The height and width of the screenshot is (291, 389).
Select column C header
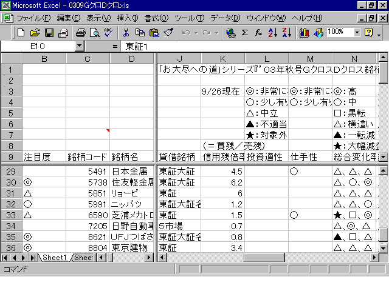click(x=88, y=59)
